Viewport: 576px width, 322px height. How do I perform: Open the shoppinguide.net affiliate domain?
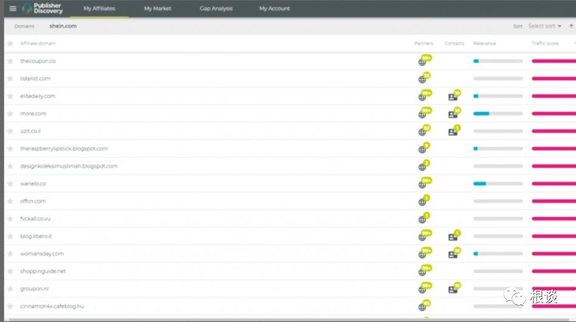[x=43, y=272]
